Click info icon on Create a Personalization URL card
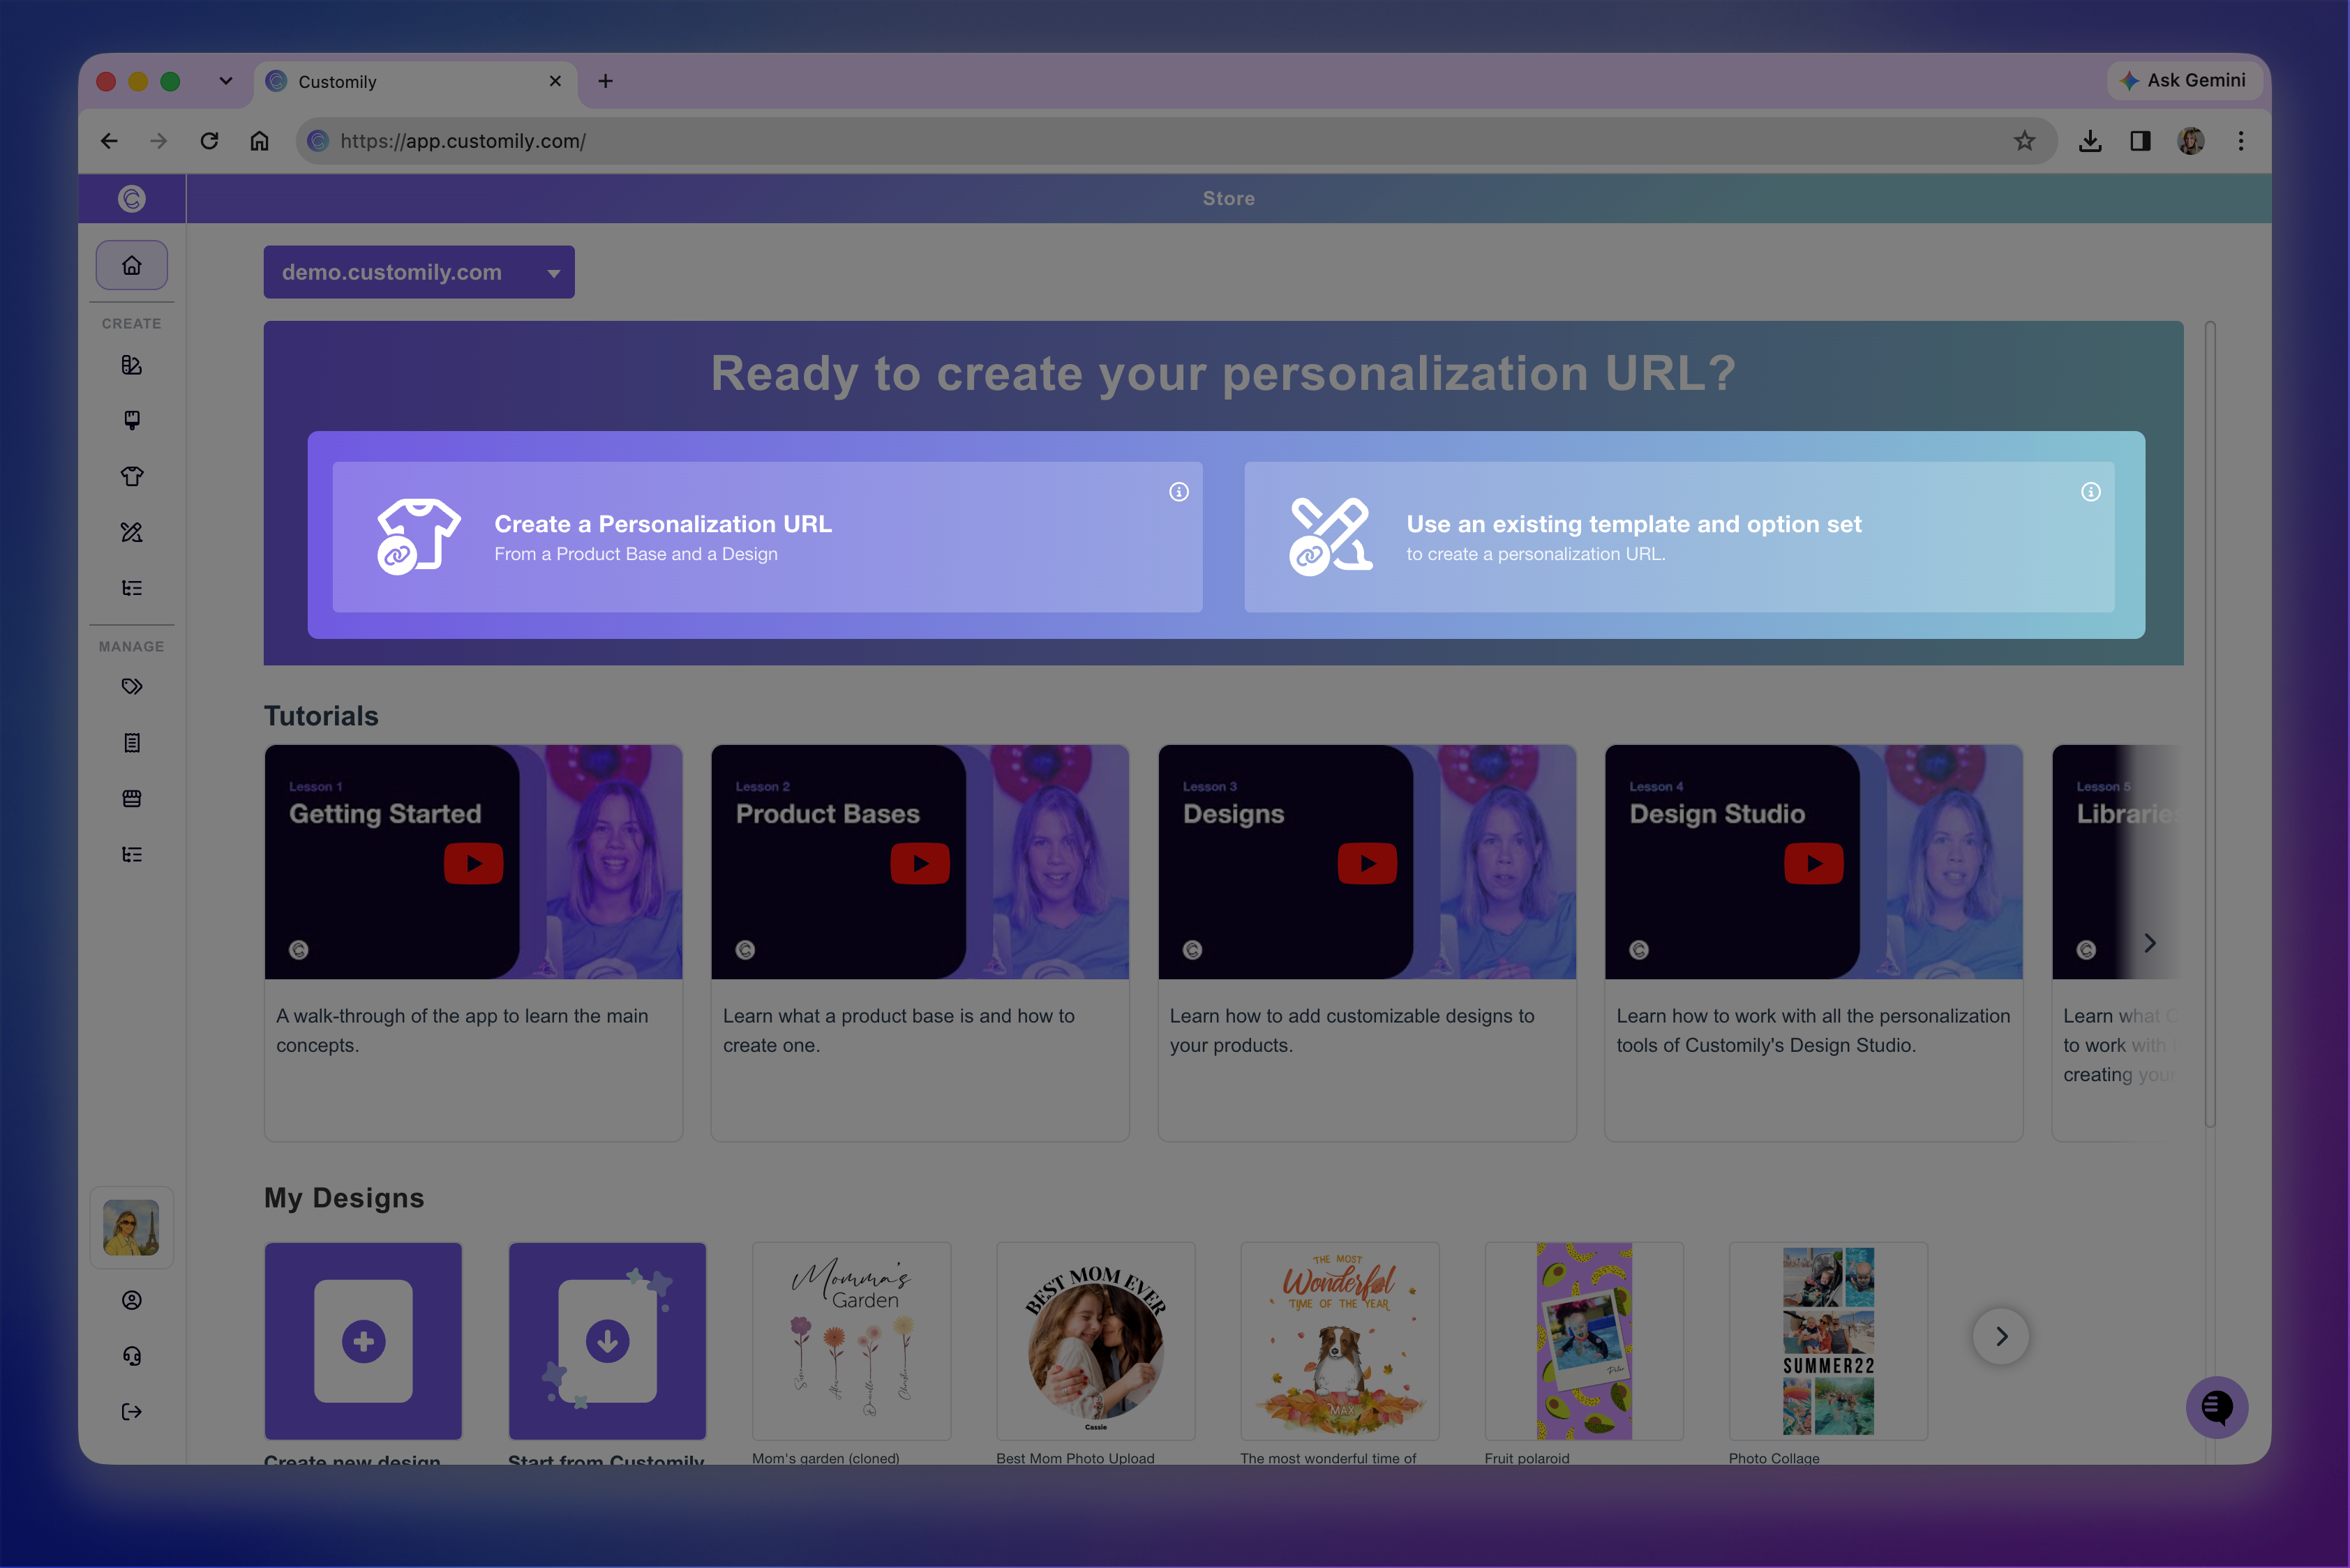The height and width of the screenshot is (1568, 2350). [x=1178, y=492]
